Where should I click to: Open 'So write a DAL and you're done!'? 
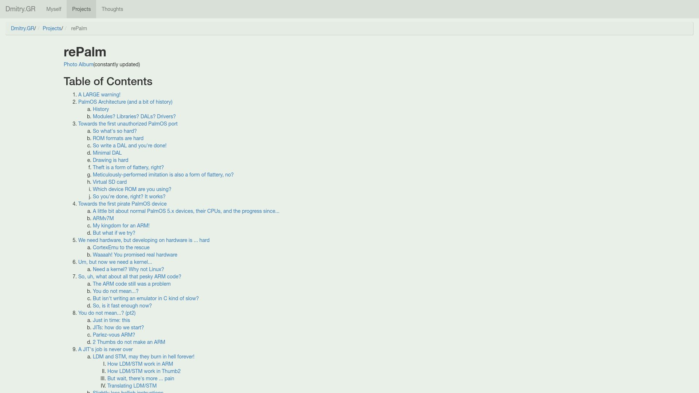coord(130,146)
